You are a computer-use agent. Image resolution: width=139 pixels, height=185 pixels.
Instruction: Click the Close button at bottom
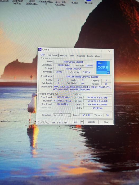[106, 122]
